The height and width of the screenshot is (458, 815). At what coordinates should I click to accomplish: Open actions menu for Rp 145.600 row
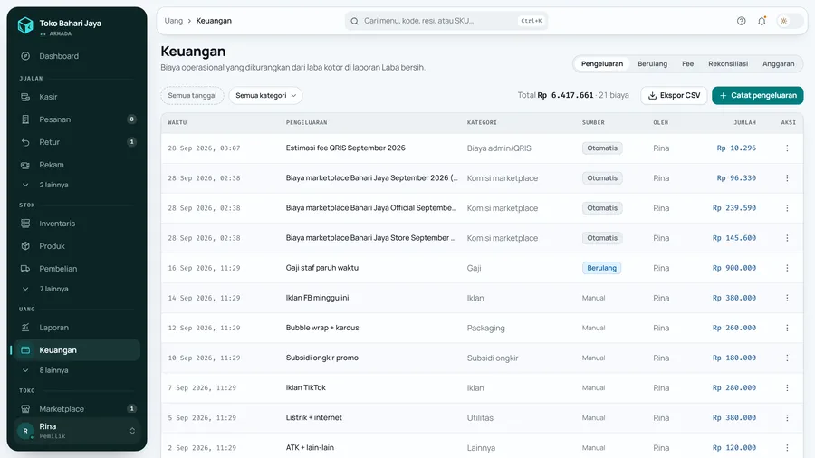point(787,238)
